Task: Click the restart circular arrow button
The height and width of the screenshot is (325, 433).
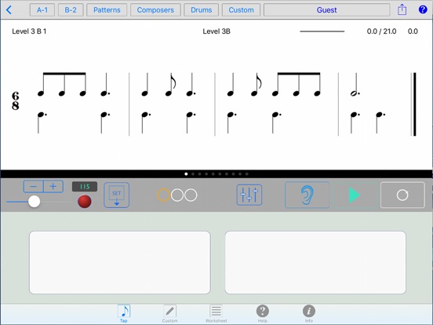Action: (x=402, y=195)
